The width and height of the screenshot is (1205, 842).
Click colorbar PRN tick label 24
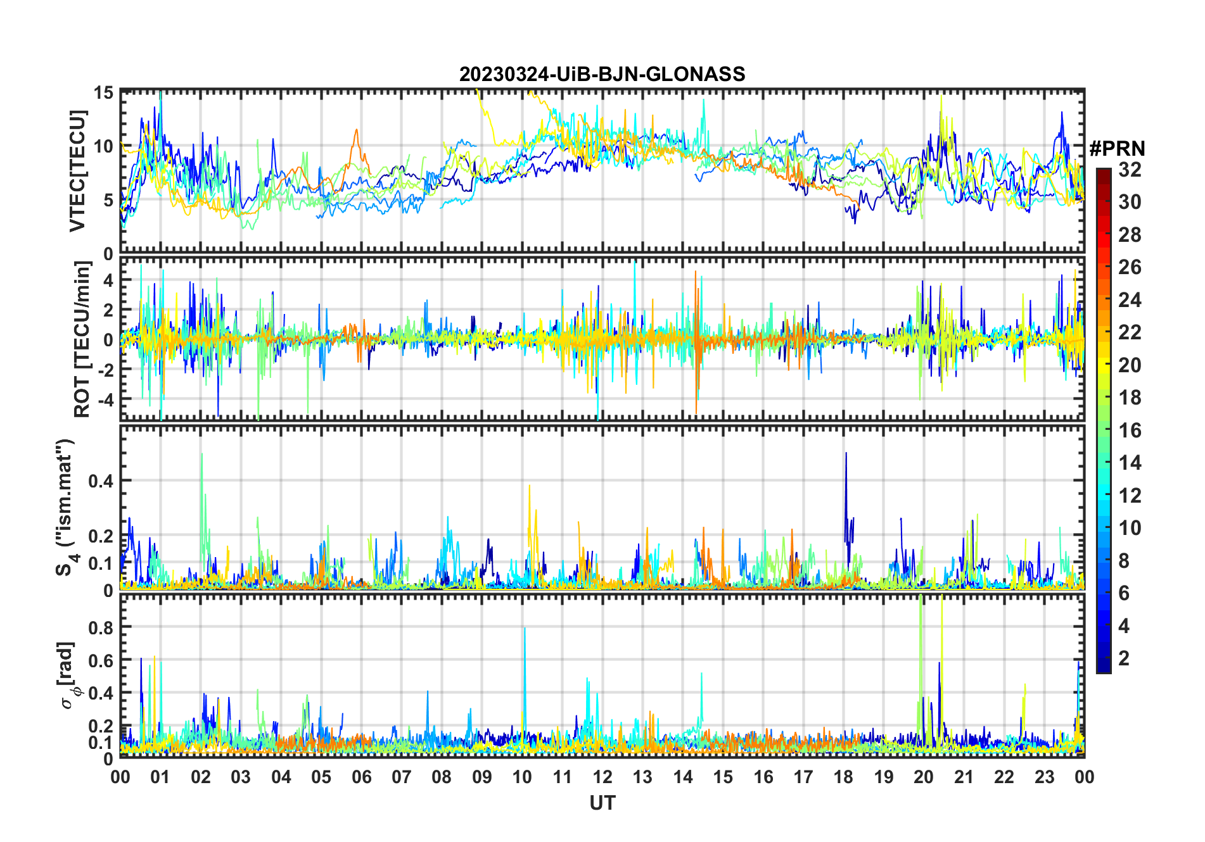(1130, 300)
